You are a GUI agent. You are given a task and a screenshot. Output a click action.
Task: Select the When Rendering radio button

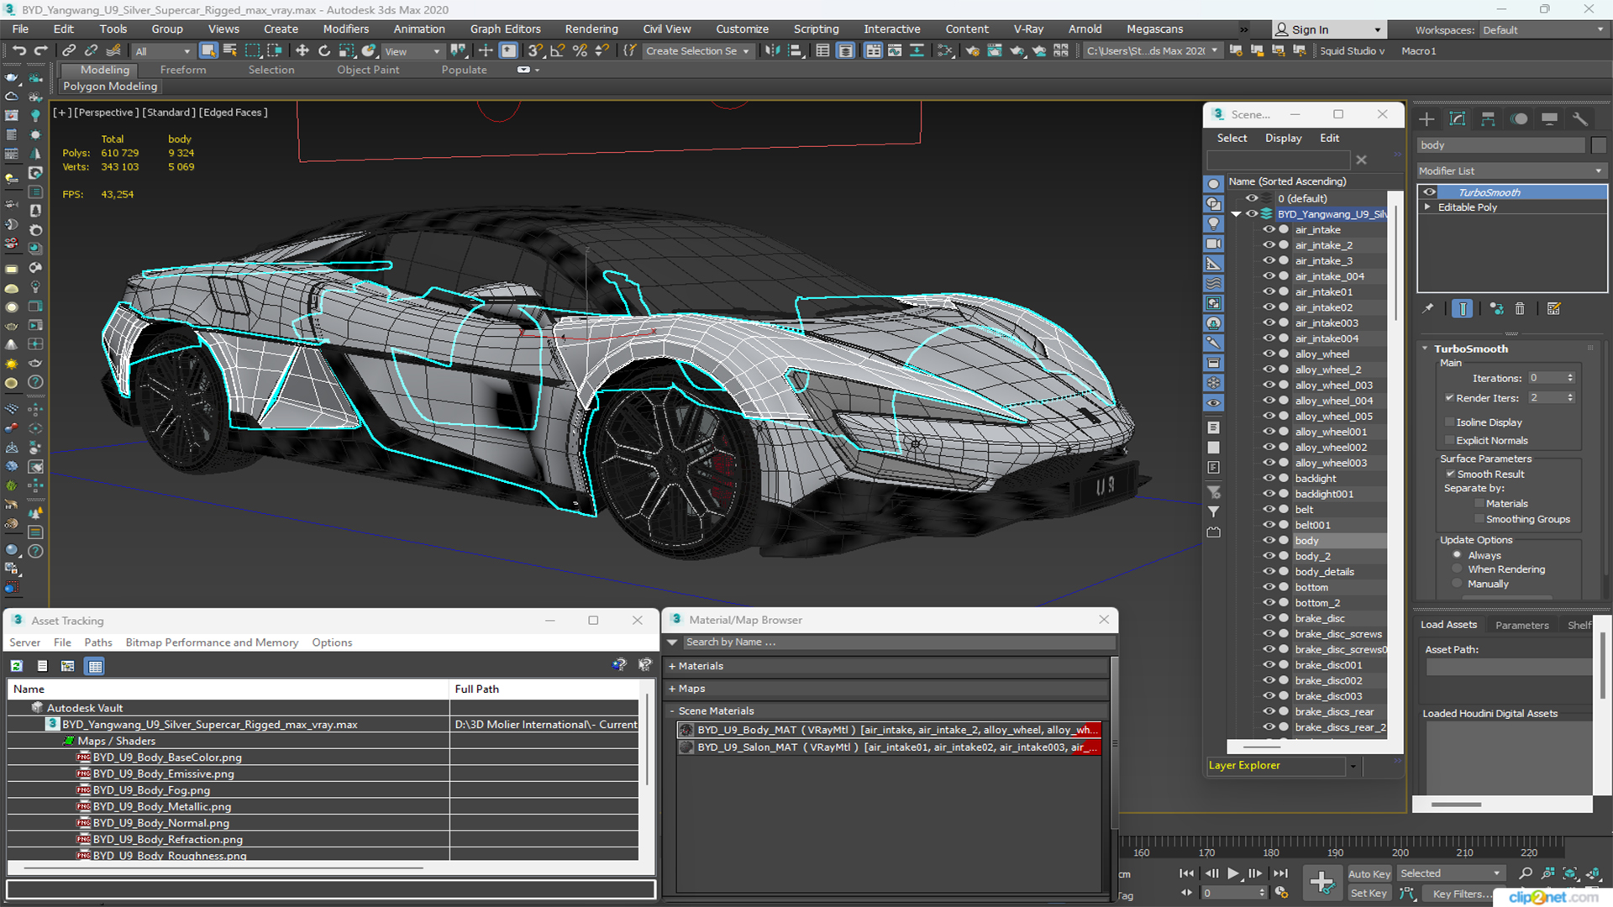[1457, 569]
